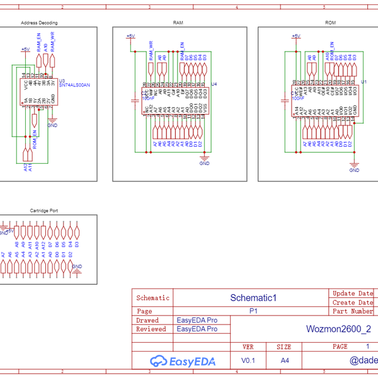This screenshot has height=378, width=378.
Task: Select the GND symbol in the RAM block
Action: click(x=204, y=161)
